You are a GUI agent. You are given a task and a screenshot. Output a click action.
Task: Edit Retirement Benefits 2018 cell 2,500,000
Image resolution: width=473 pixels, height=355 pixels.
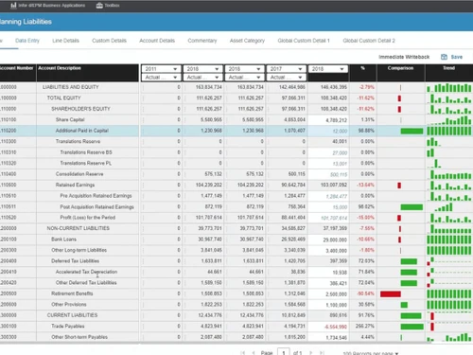point(328,293)
